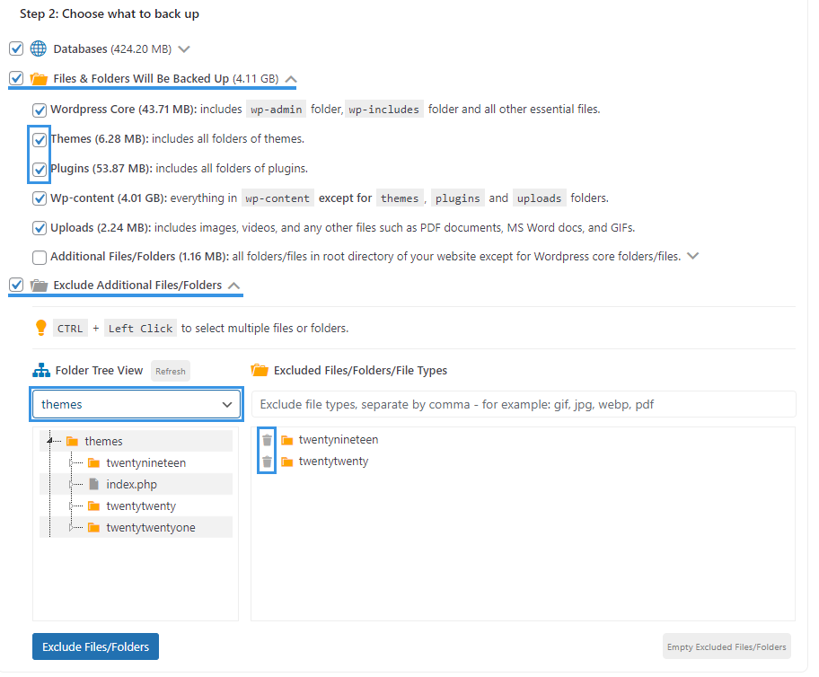Screen dimensions: 819x677
Task: Expand the Databases section chevron
Action: (184, 49)
